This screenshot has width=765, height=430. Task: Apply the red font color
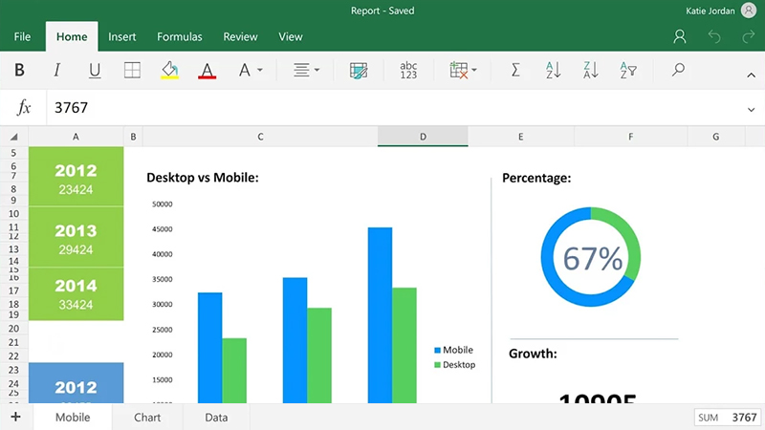(208, 71)
